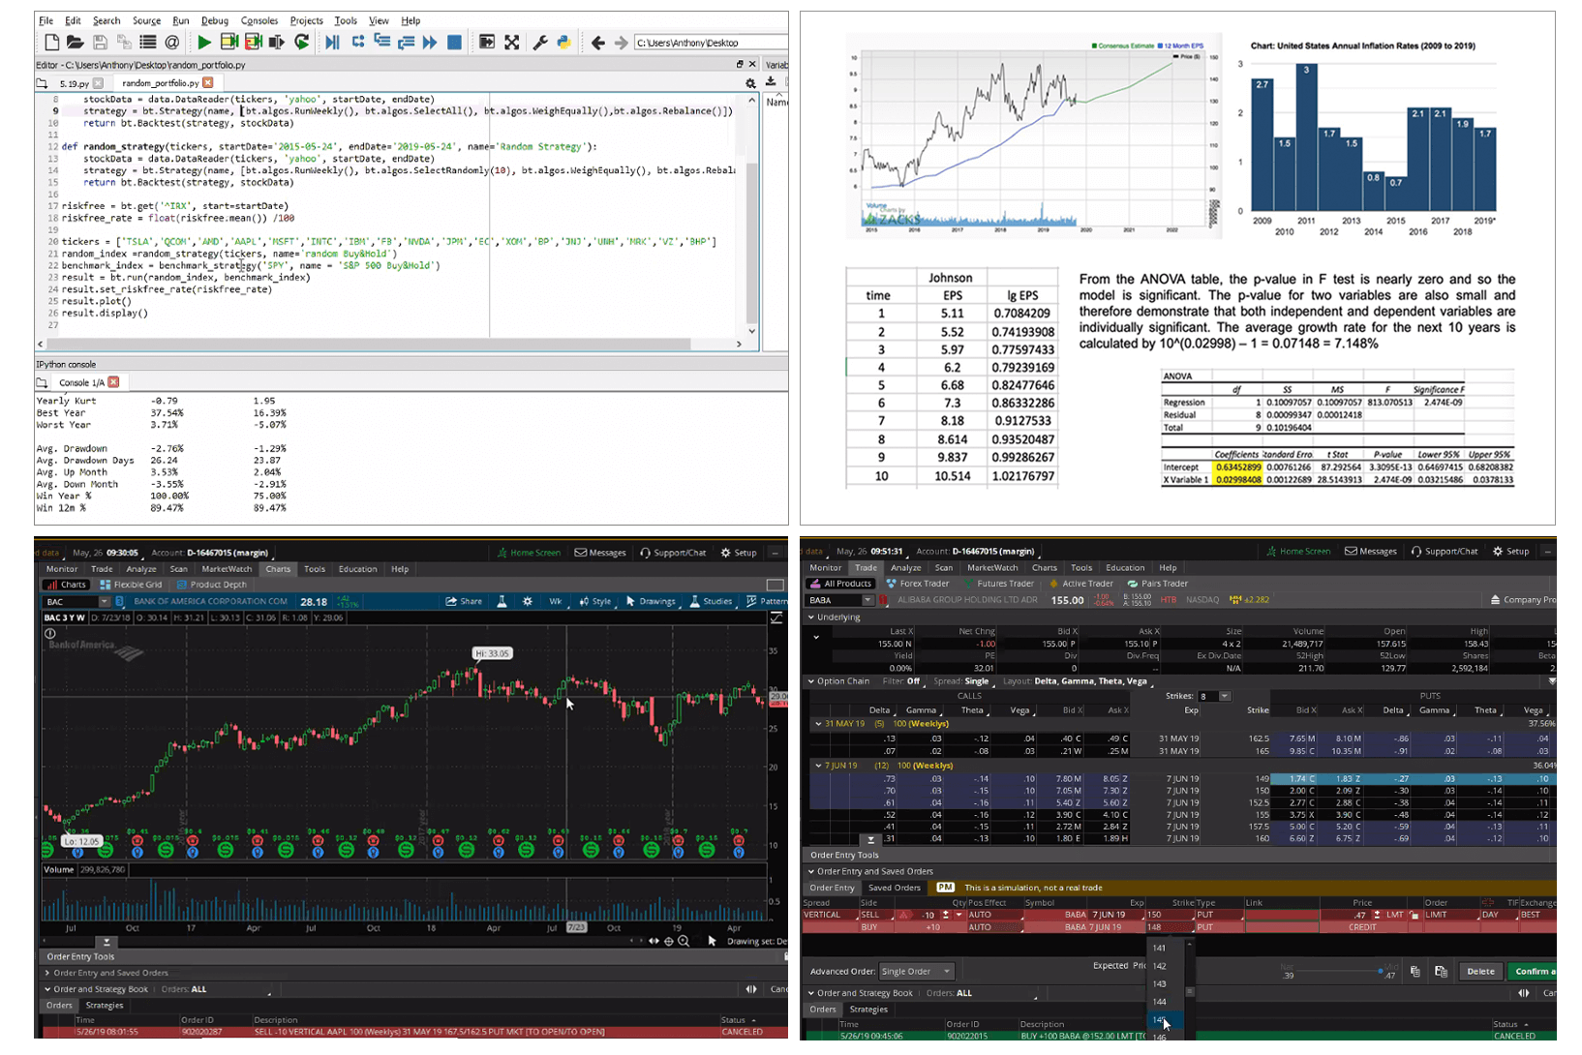Click Share in the BAC chart toolbar

pyautogui.click(x=464, y=601)
